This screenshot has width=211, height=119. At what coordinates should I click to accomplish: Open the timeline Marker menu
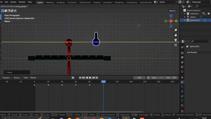[x=33, y=78]
